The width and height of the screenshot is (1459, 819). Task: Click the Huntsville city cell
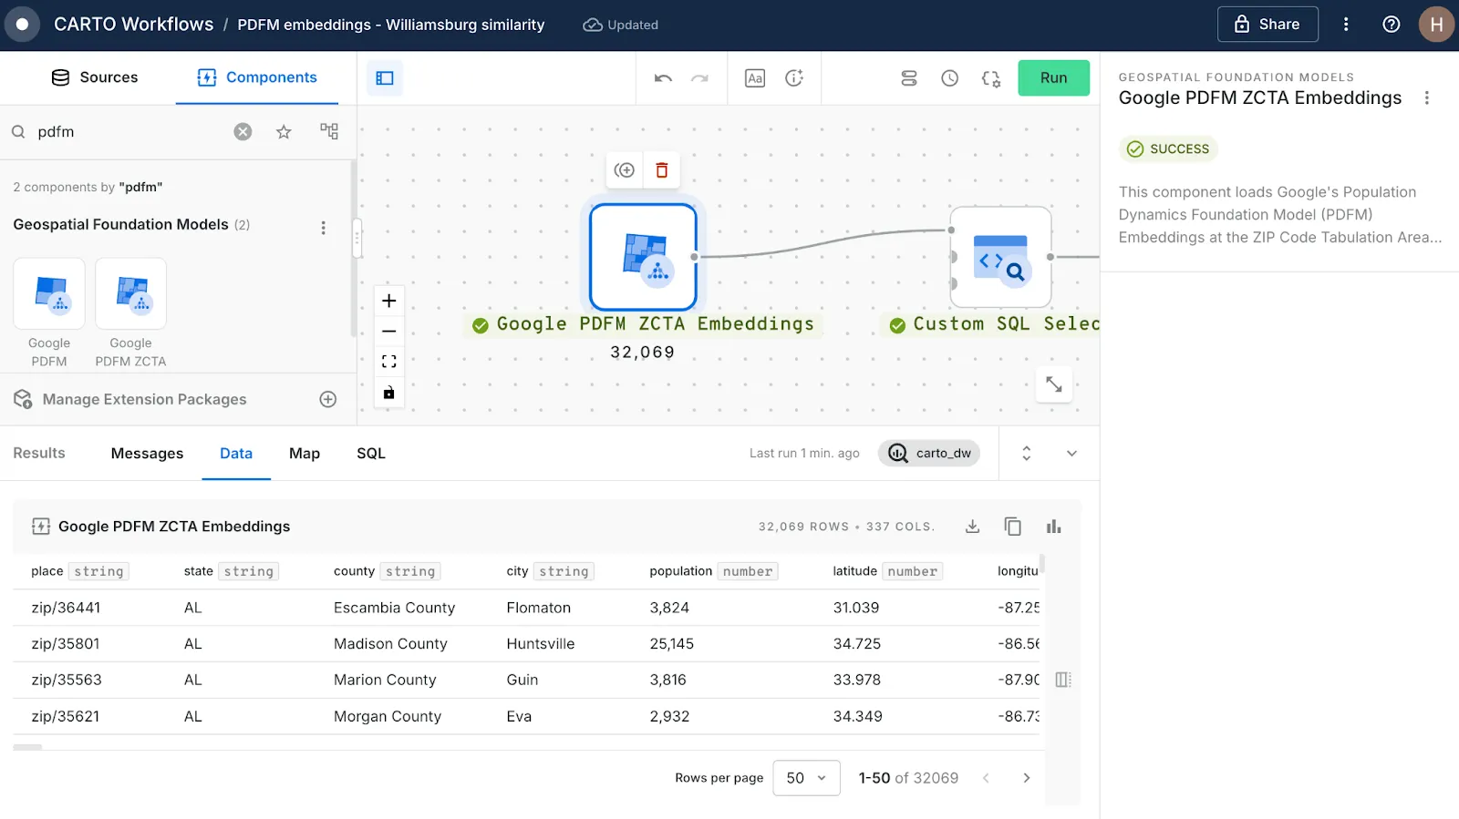(x=541, y=644)
